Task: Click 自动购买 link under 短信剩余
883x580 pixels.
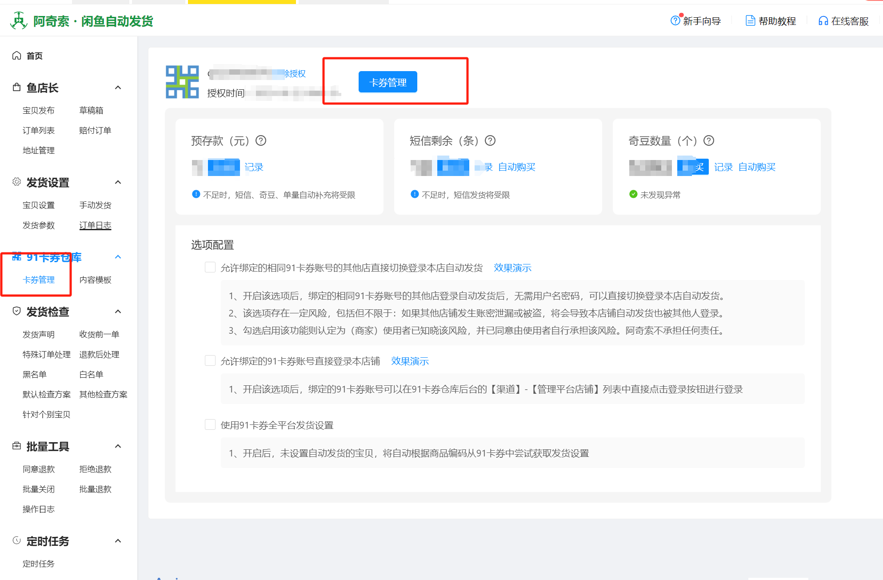Action: coord(517,167)
